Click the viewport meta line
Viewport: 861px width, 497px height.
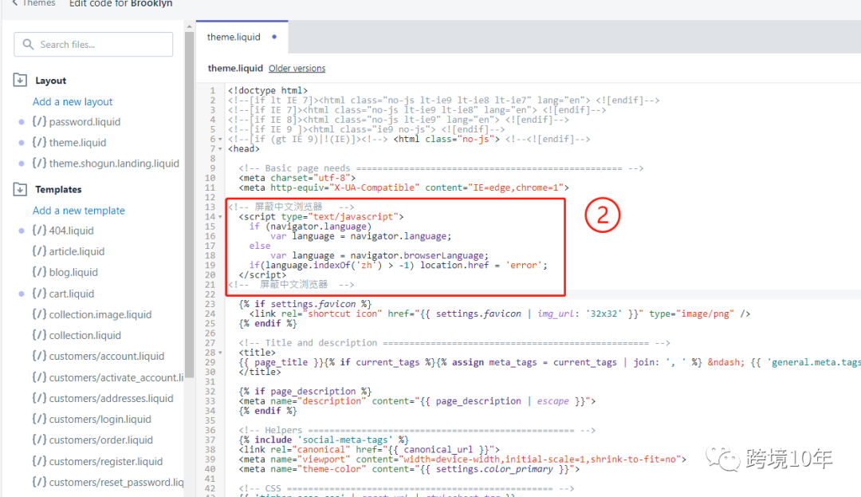(462, 460)
